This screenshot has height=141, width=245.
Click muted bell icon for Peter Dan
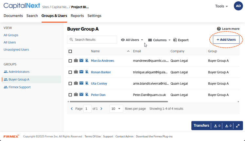pyautogui.click(x=87, y=94)
